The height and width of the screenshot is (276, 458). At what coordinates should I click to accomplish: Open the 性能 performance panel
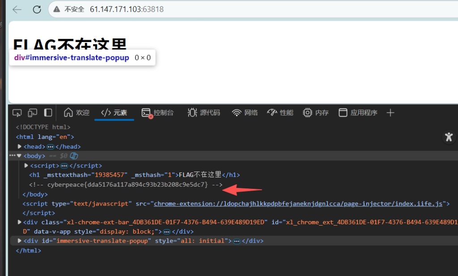(x=280, y=113)
